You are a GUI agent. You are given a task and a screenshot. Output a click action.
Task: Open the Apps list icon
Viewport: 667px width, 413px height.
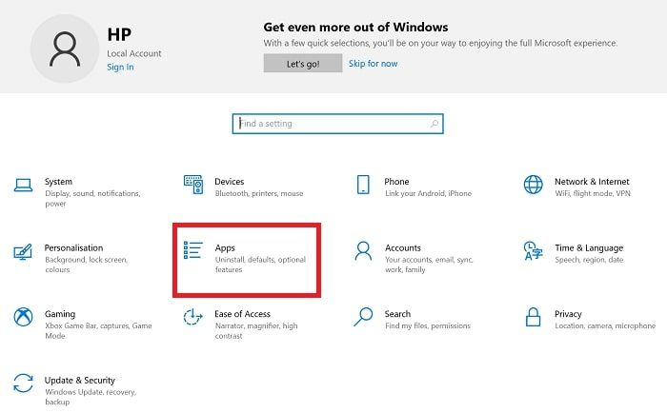point(193,250)
